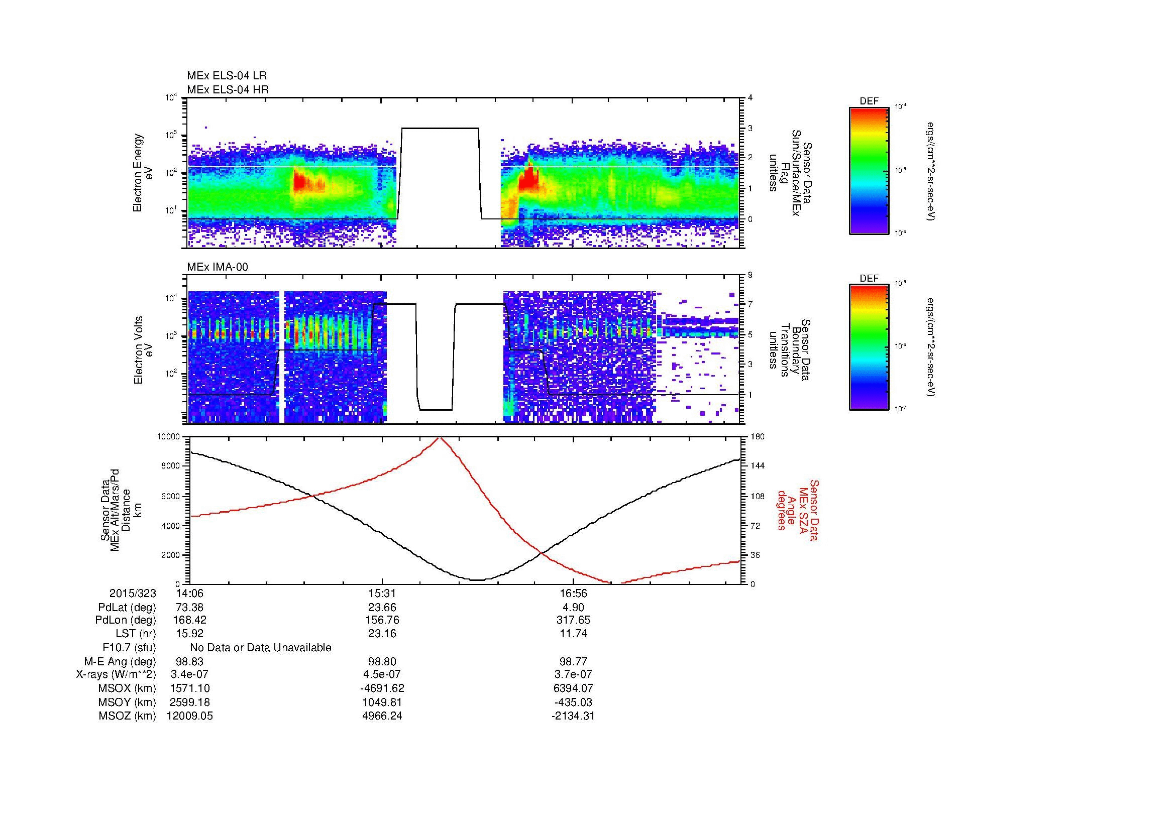
Task: Click the MSOZ value '4966.24'
Action: tap(382, 717)
